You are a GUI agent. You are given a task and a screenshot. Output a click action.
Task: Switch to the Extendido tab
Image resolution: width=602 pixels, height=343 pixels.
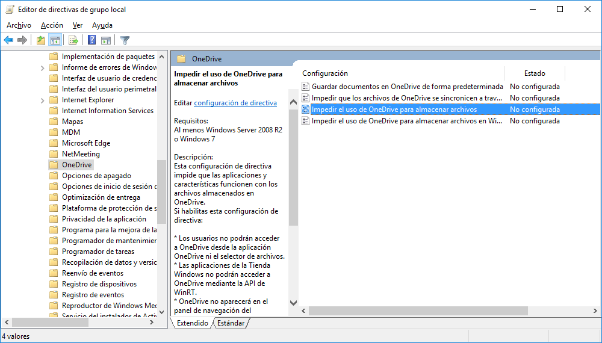pyautogui.click(x=193, y=323)
